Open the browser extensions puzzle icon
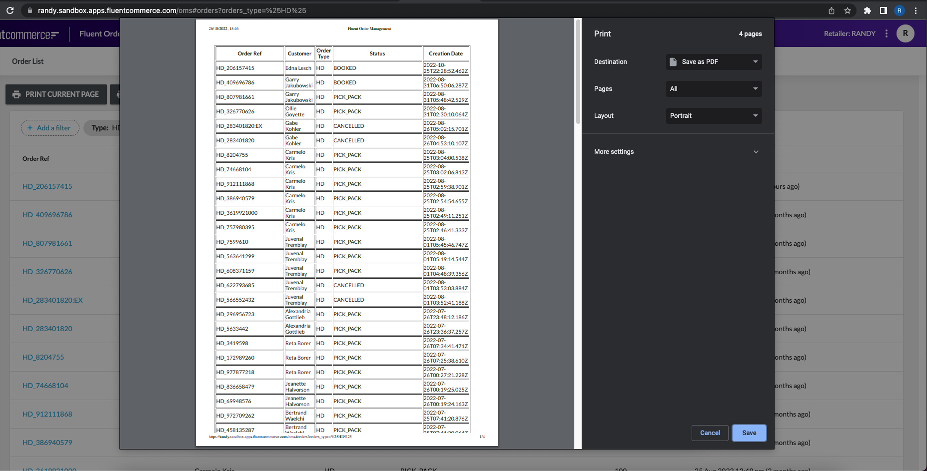Screen dimensions: 927x471 click(x=868, y=10)
